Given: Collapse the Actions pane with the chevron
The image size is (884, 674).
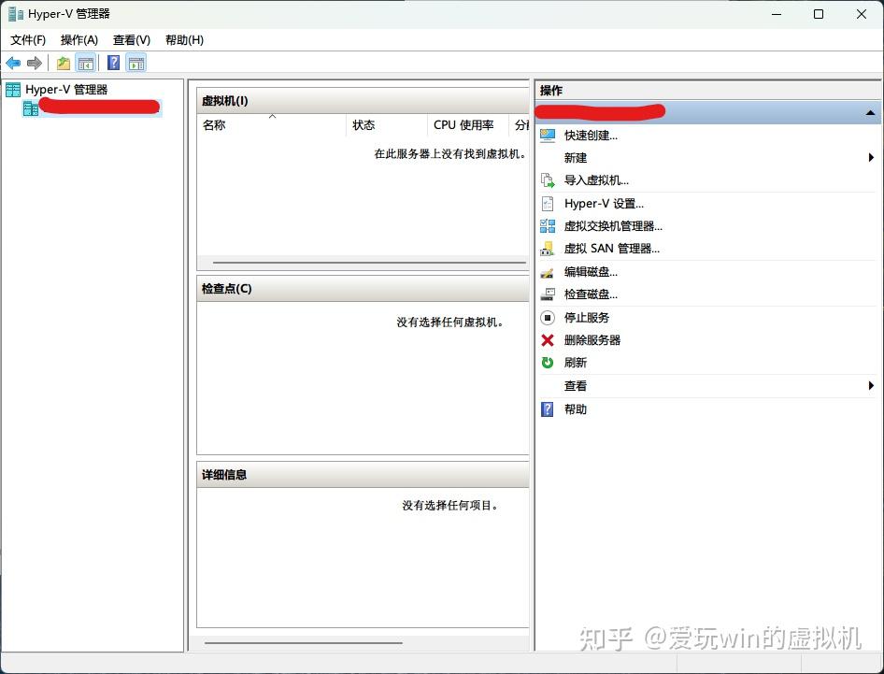Looking at the screenshot, I should point(870,112).
